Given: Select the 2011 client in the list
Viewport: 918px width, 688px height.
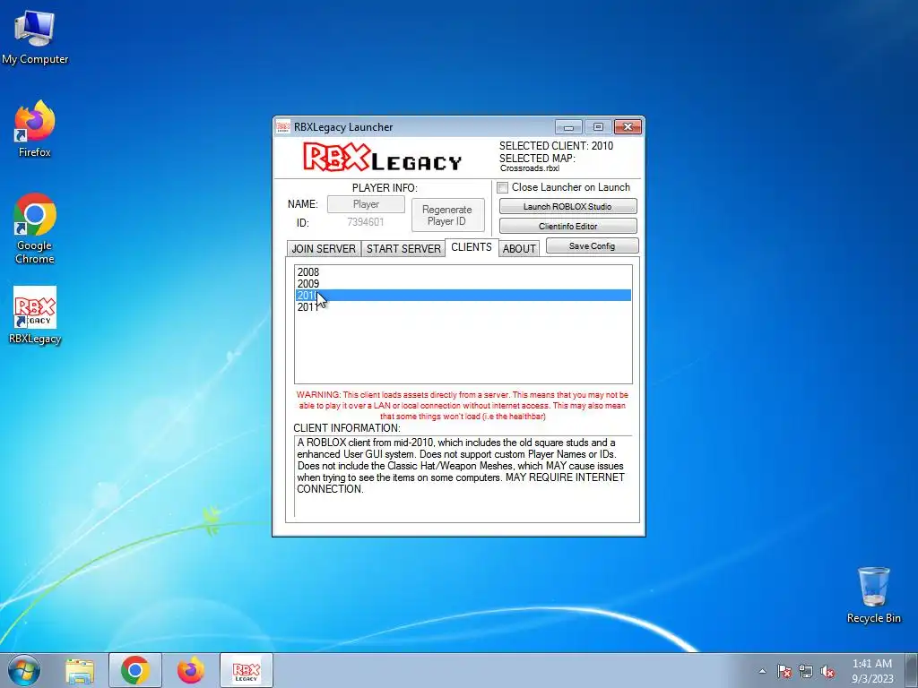Looking at the screenshot, I should (463, 307).
